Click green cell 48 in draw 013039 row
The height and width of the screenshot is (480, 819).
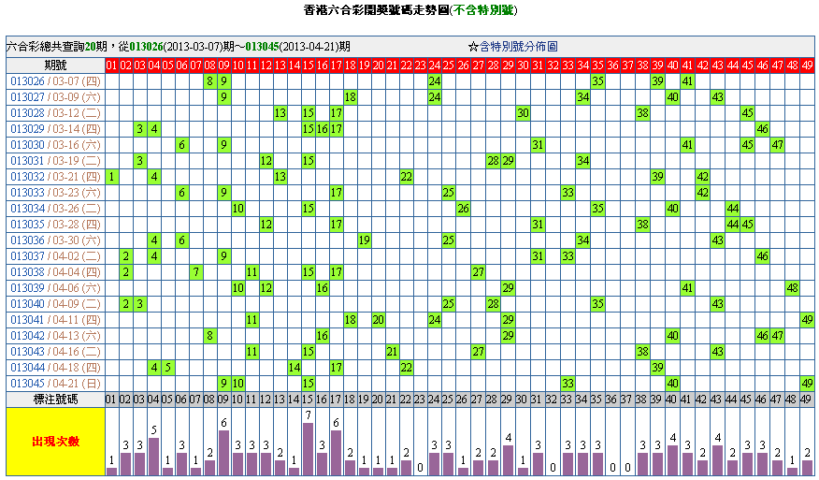click(x=792, y=287)
